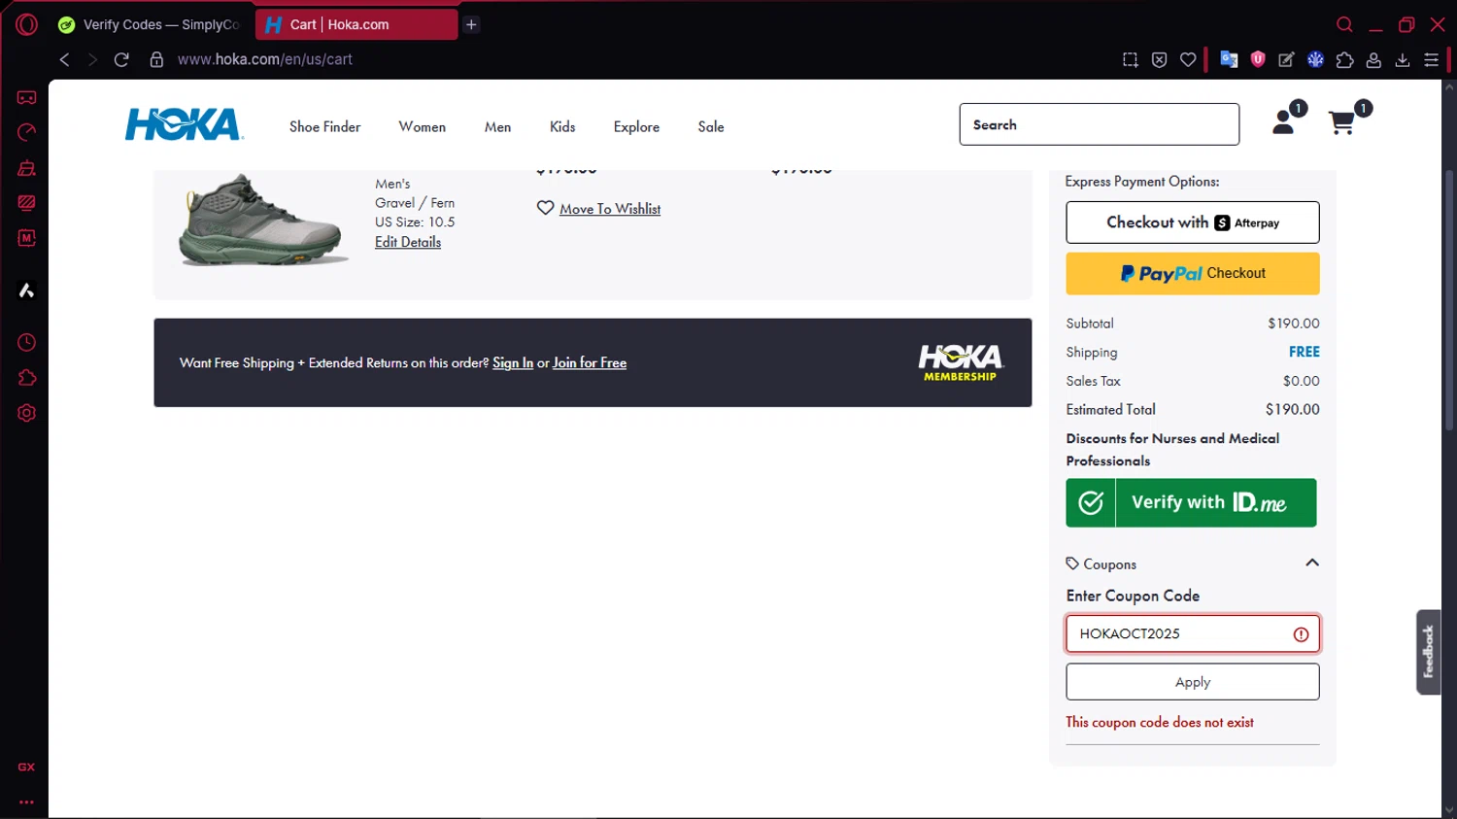Open a new tab with plus

(x=471, y=24)
